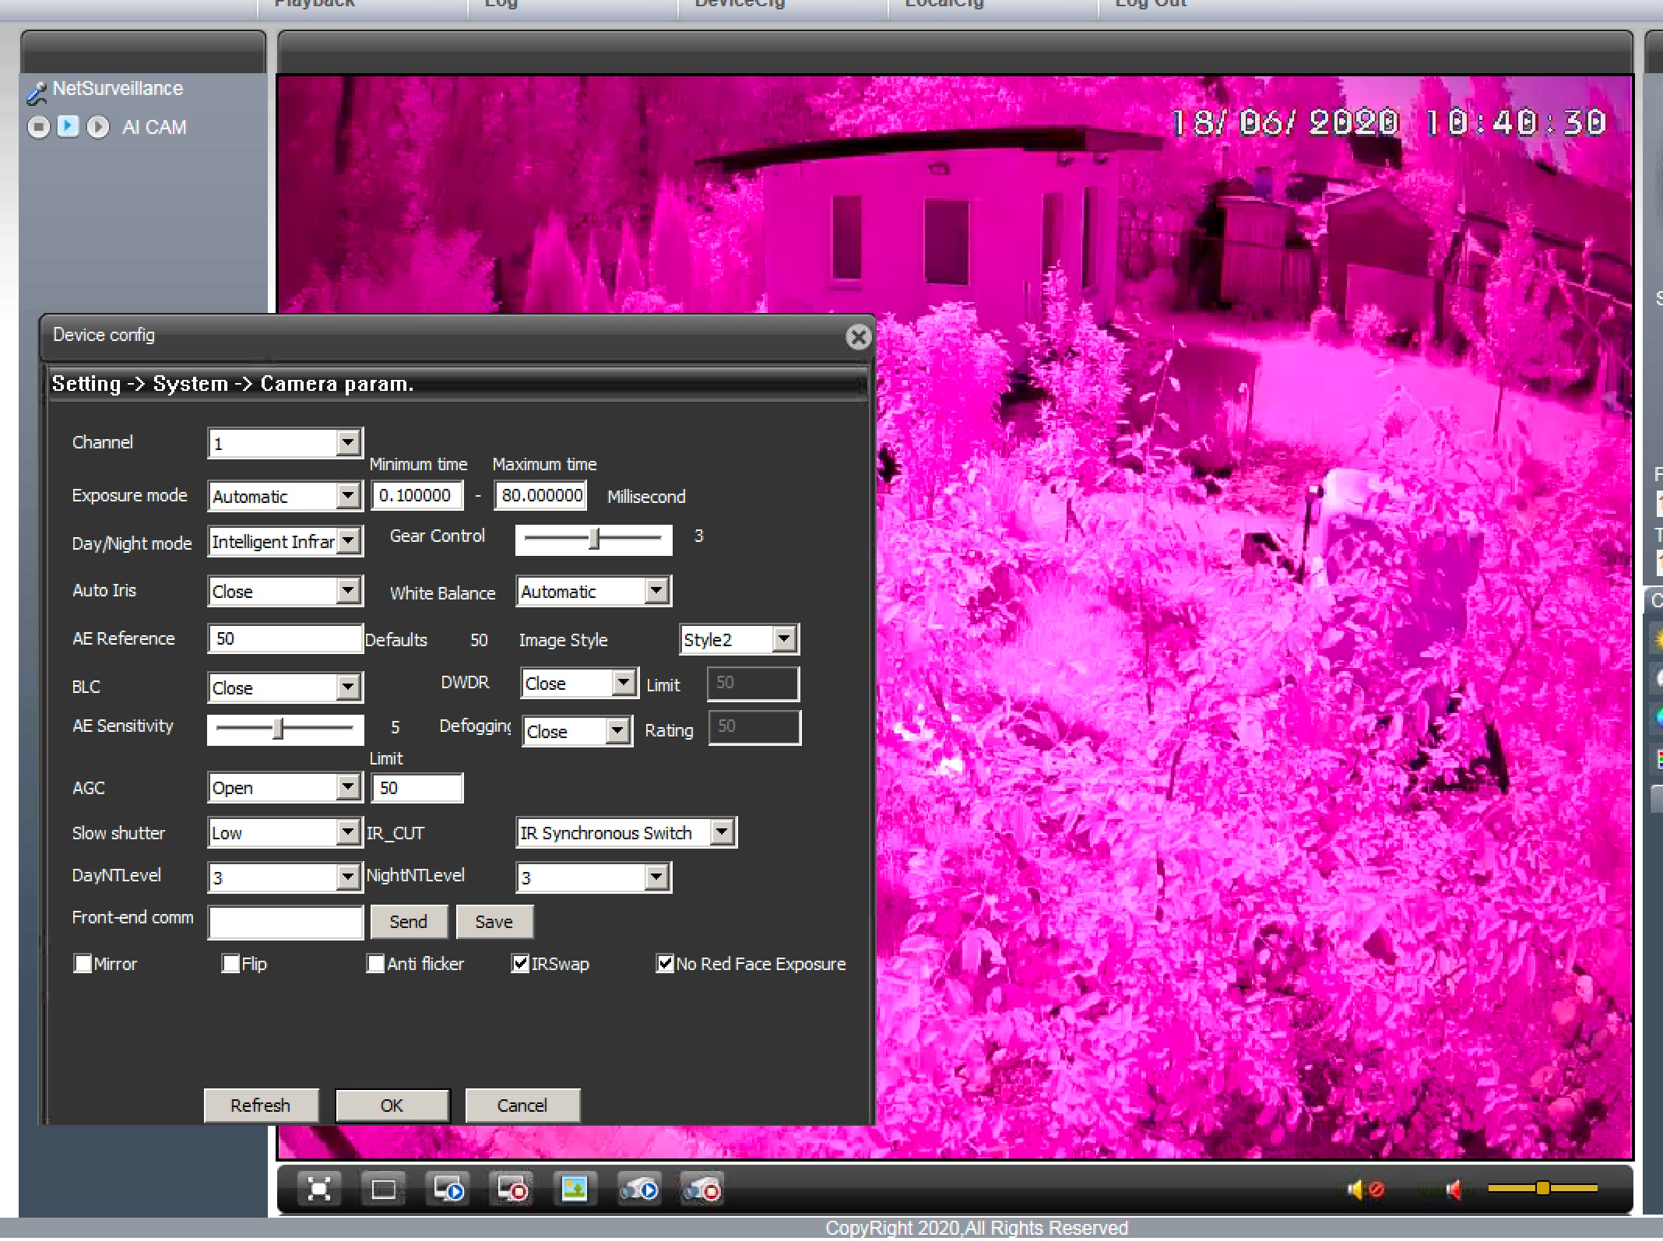Click start all cameras icon
This screenshot has width=1663, height=1241.
pos(638,1189)
